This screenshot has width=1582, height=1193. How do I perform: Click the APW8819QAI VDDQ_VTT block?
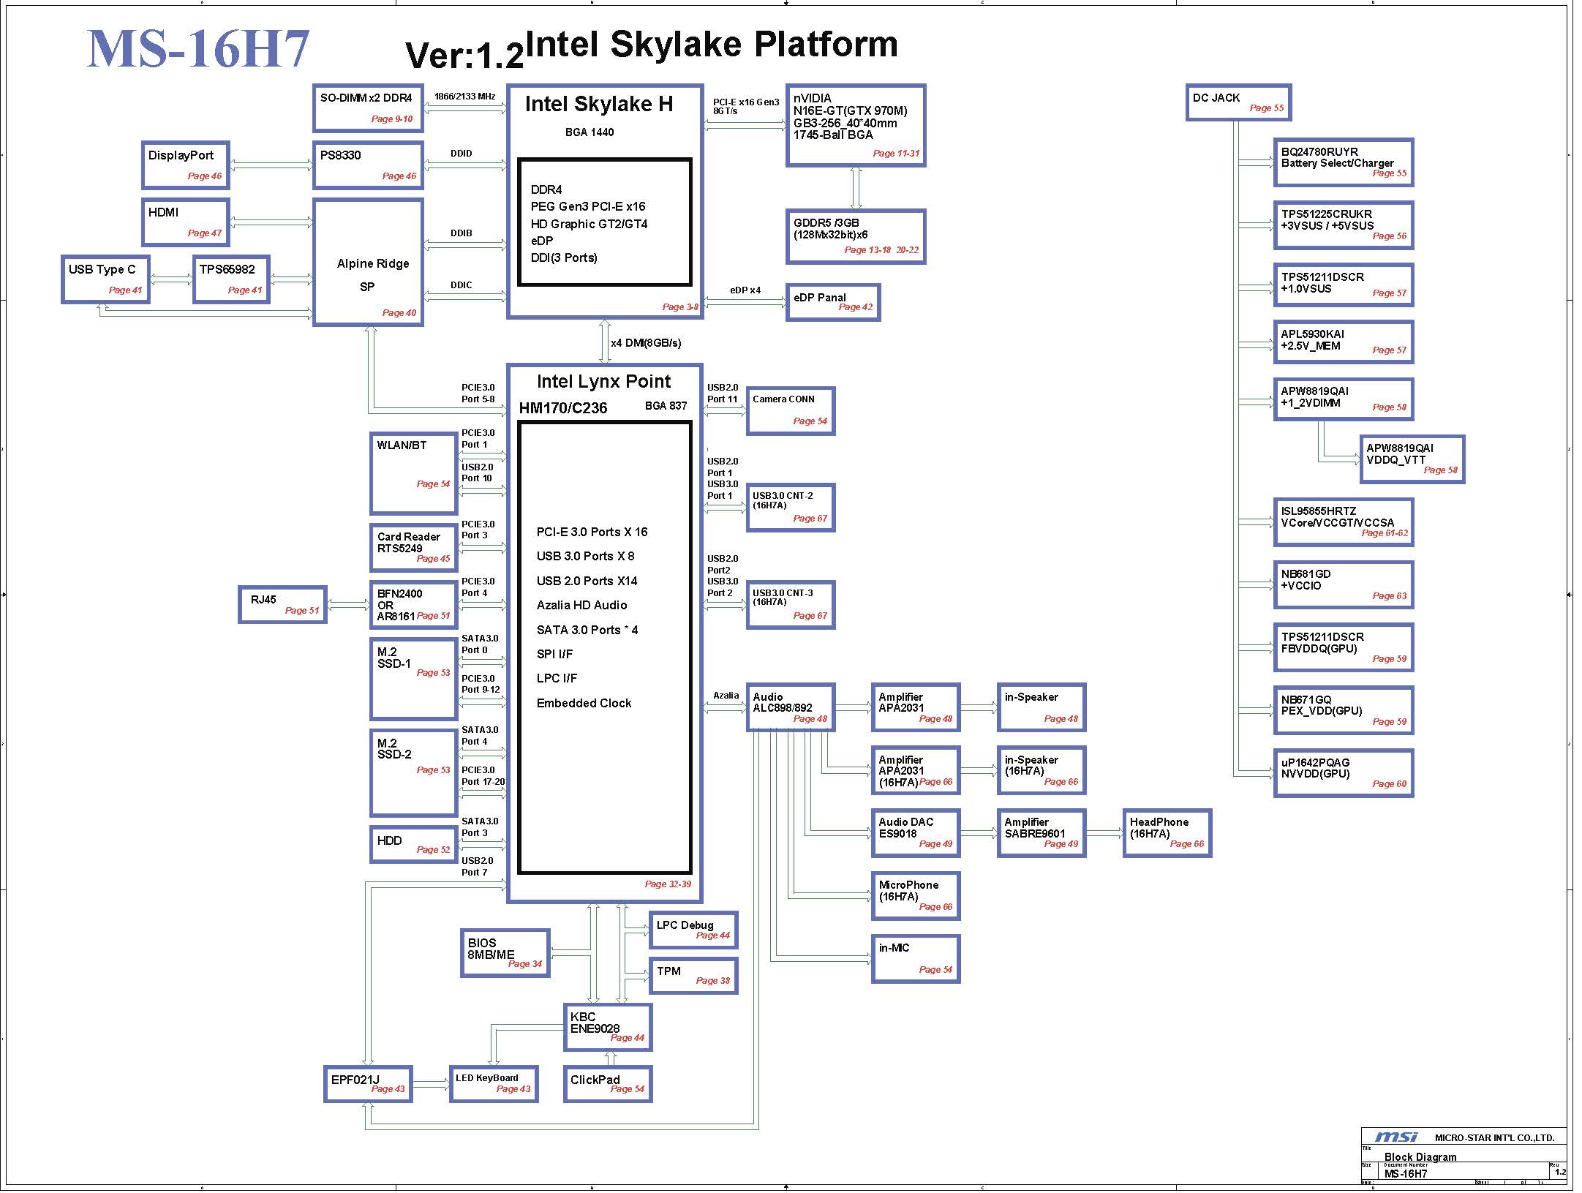pyautogui.click(x=1412, y=459)
